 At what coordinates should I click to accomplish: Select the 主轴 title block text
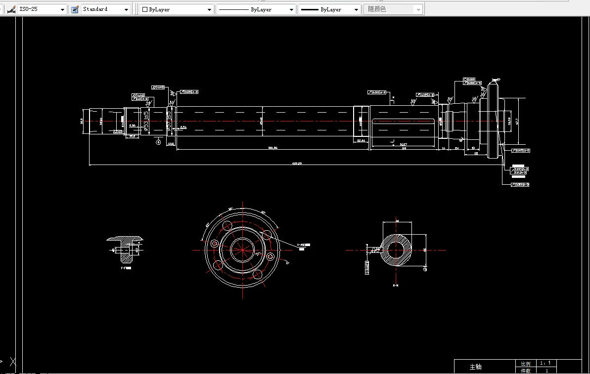476,367
